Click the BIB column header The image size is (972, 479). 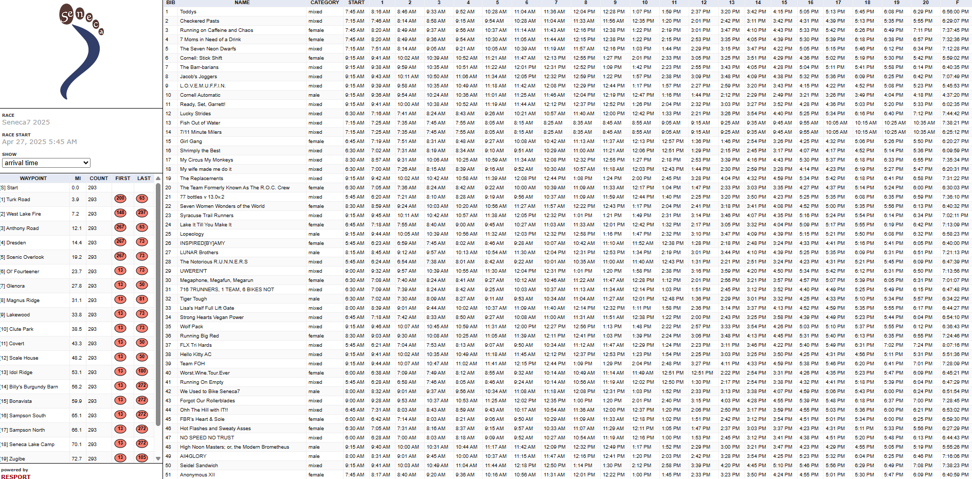point(171,3)
